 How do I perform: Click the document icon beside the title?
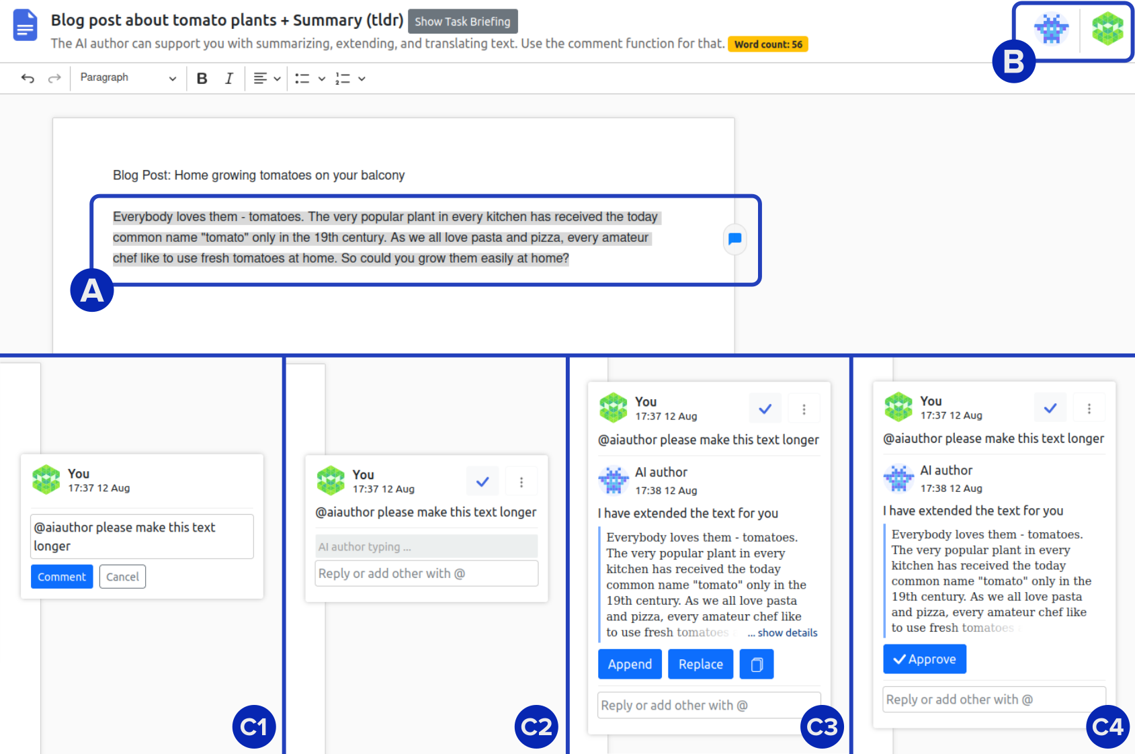click(26, 26)
